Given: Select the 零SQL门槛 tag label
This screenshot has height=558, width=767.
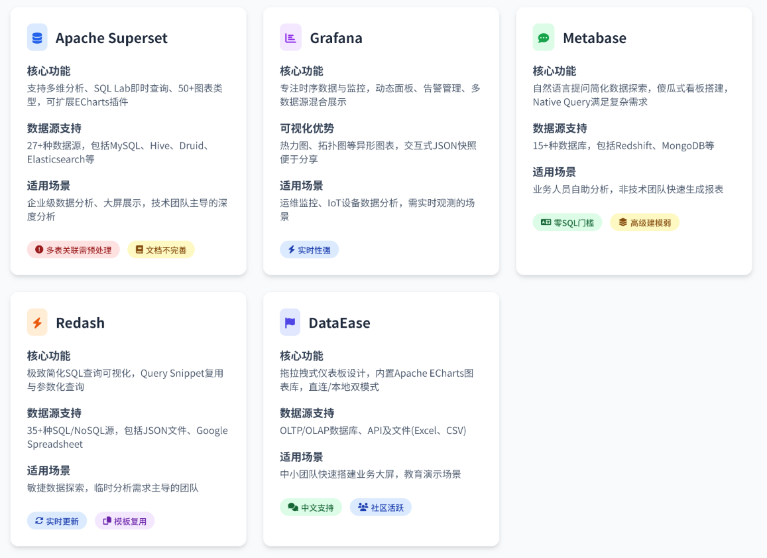Looking at the screenshot, I should pyautogui.click(x=574, y=223).
